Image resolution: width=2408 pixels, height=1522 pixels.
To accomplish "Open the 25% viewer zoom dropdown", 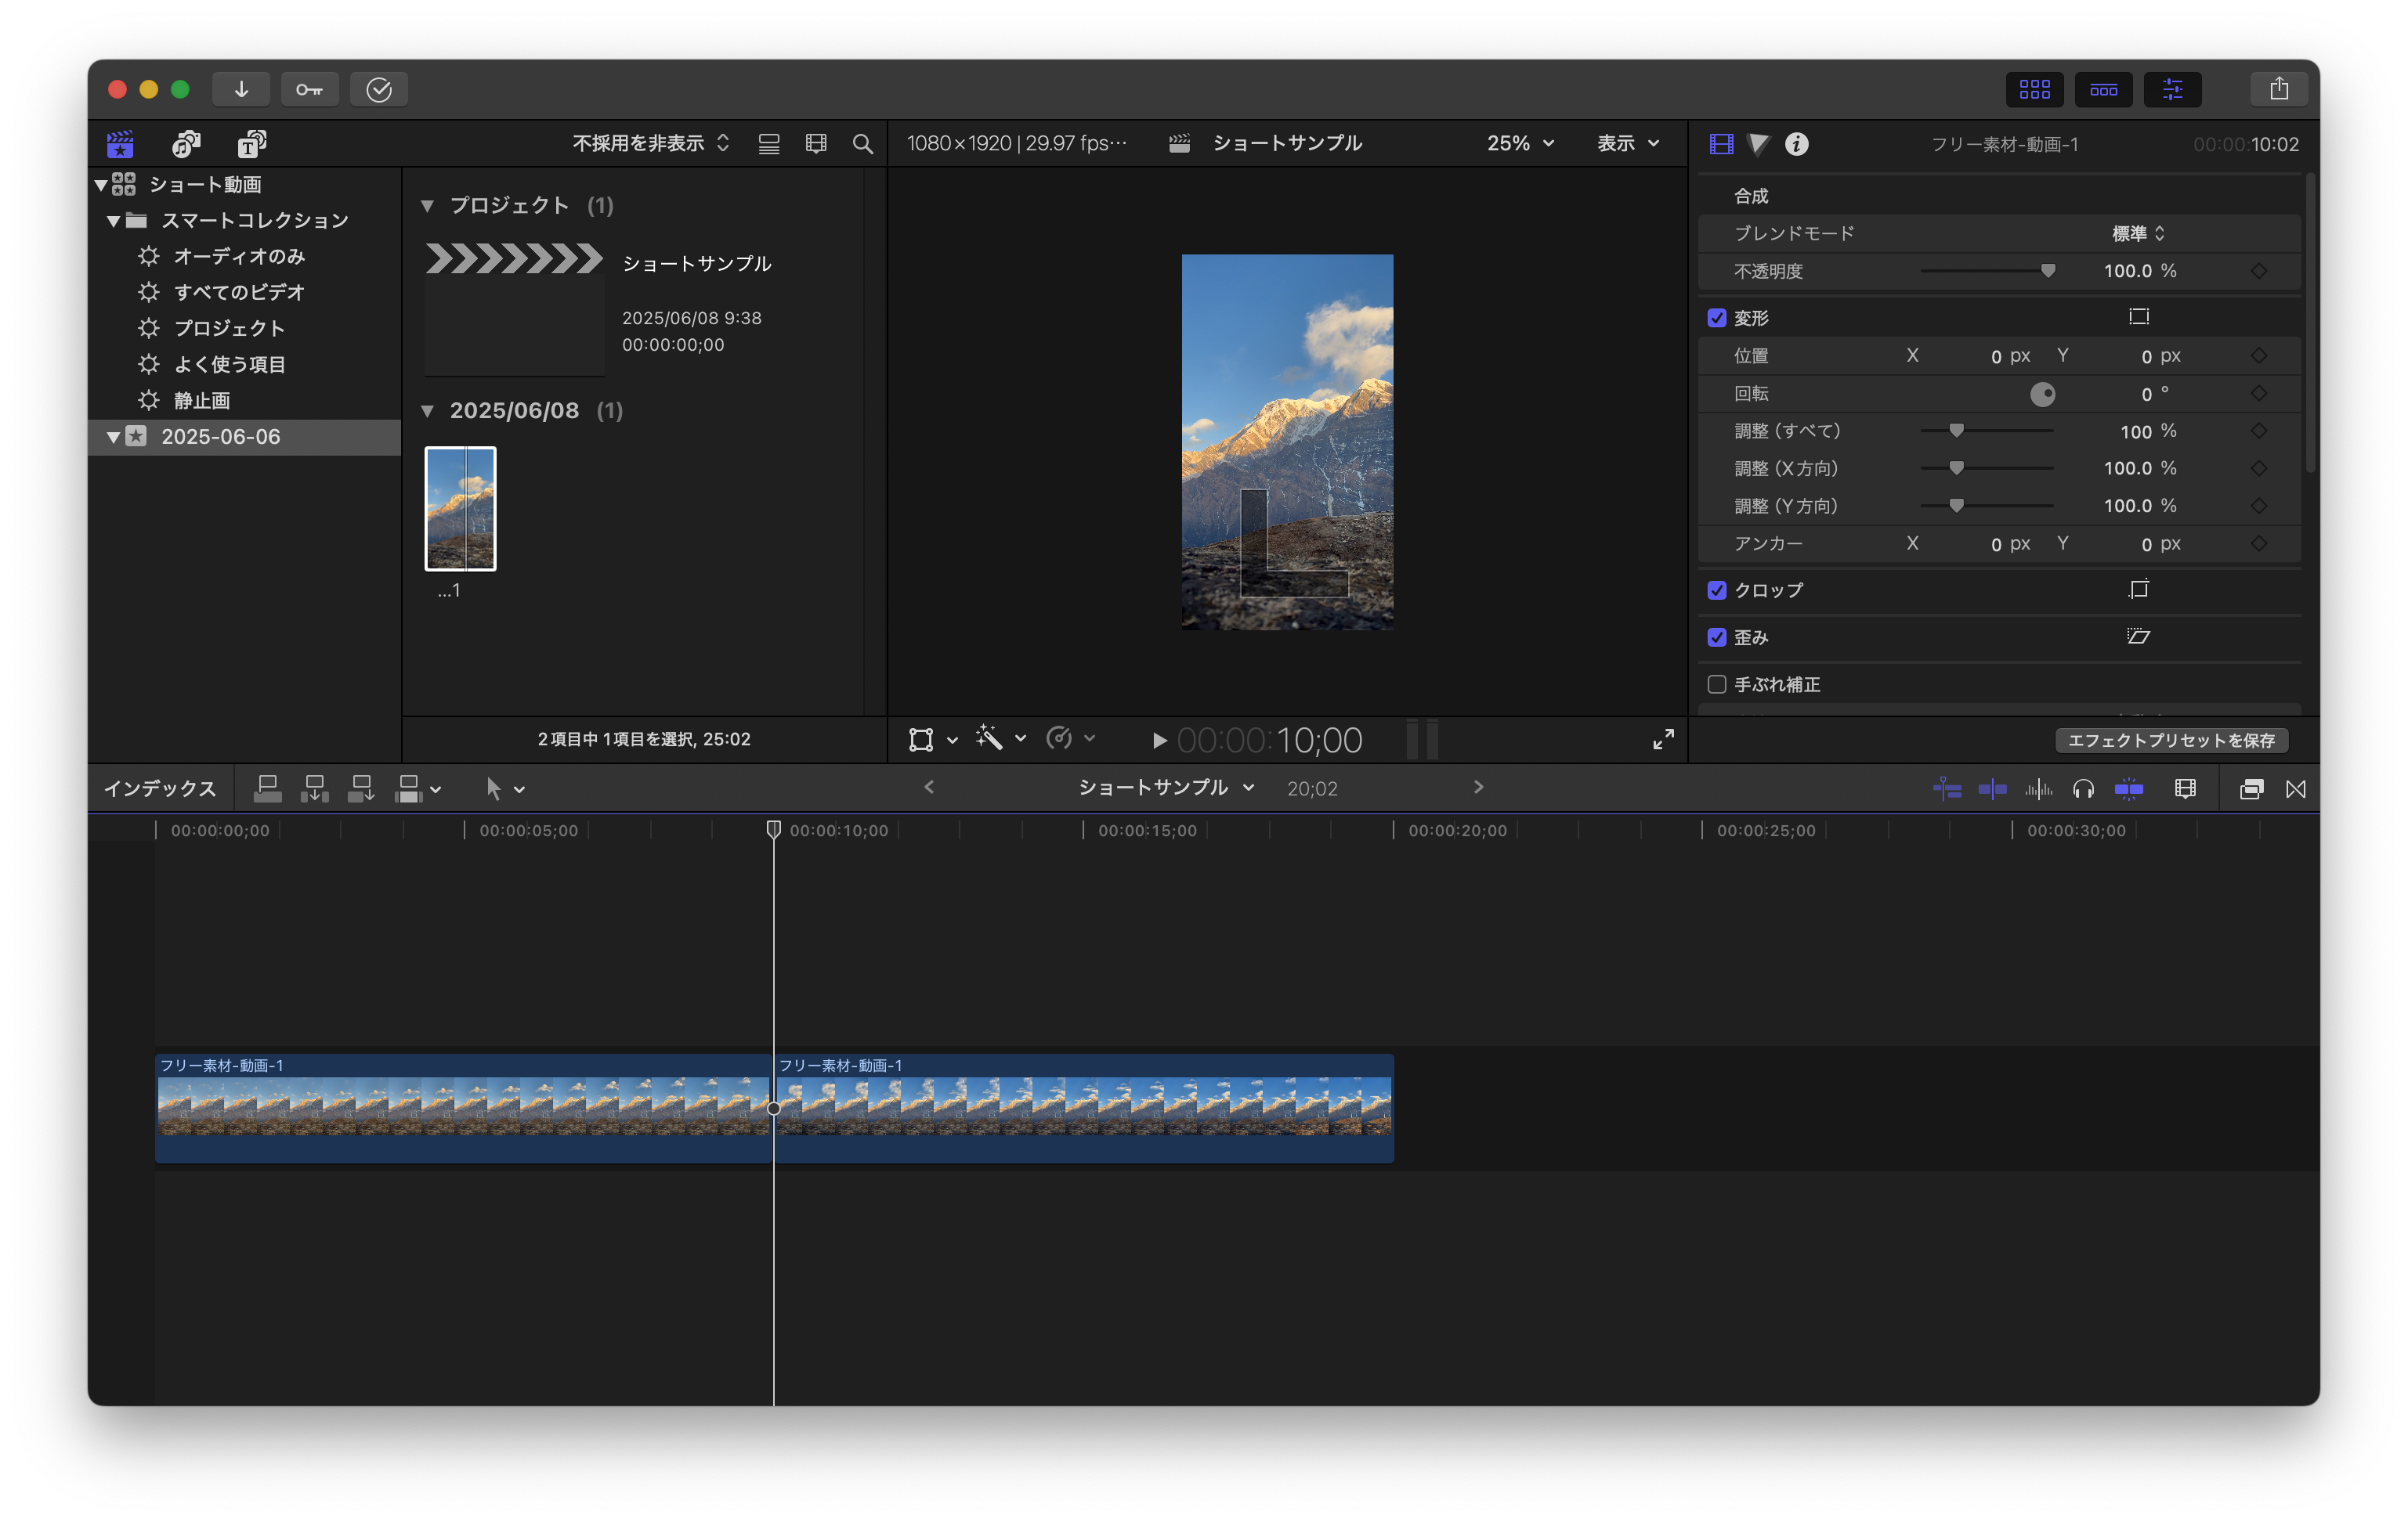I will tap(1520, 144).
